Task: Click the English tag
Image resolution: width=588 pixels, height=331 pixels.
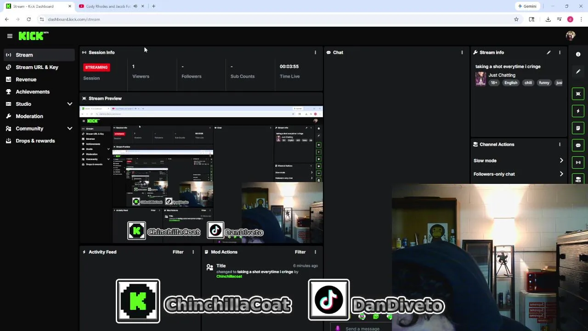Action: click(x=511, y=83)
